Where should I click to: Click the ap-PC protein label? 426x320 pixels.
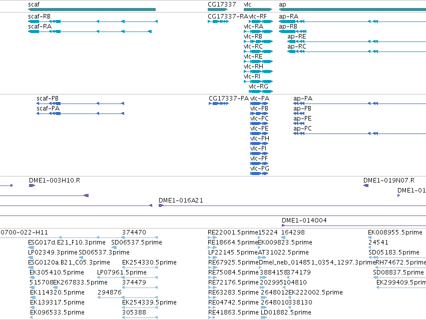pyautogui.click(x=302, y=128)
